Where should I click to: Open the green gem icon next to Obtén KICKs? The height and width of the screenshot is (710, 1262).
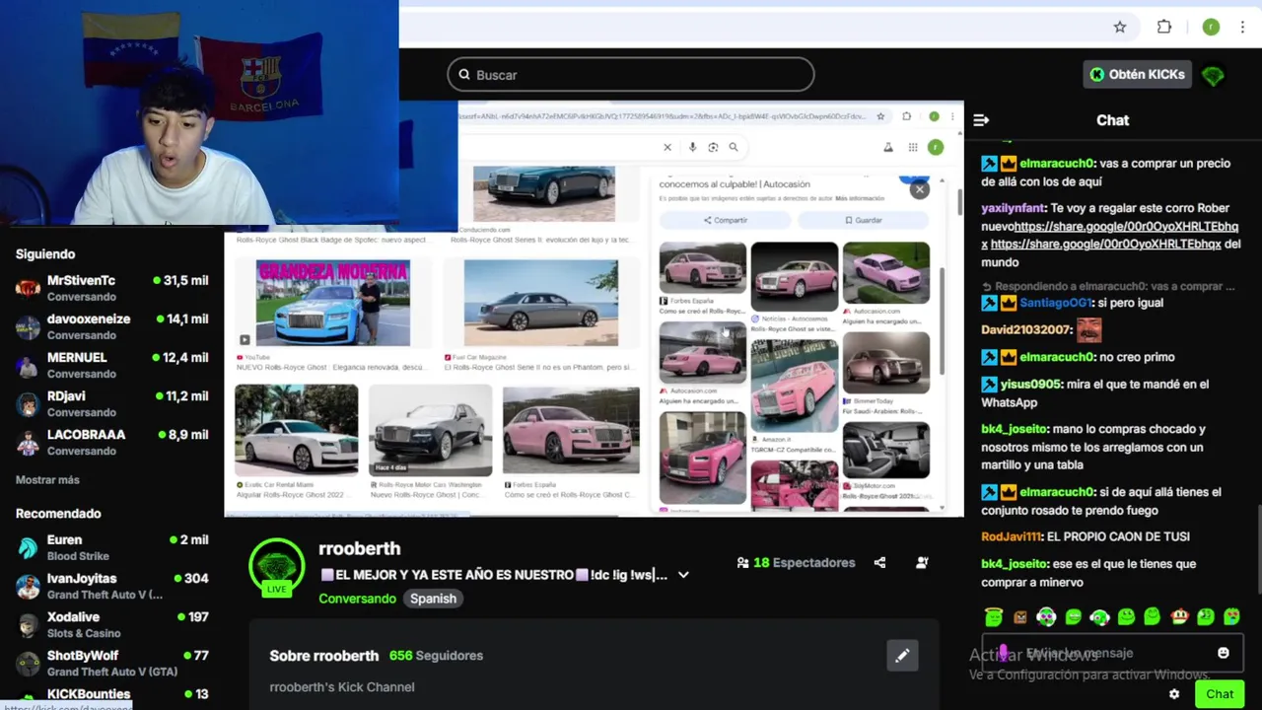(x=1213, y=76)
